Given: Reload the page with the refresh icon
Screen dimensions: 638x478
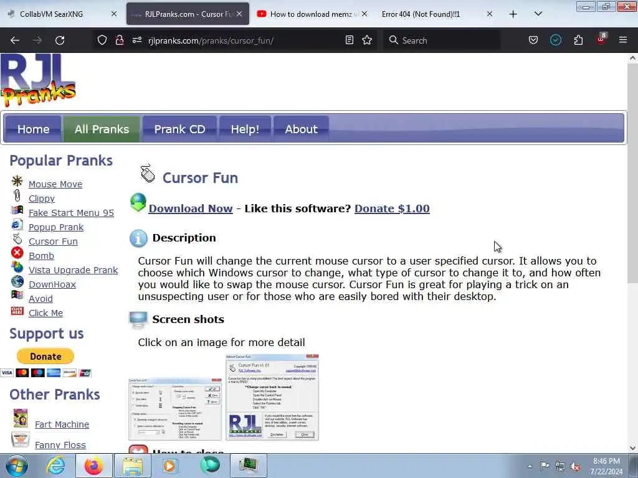Looking at the screenshot, I should 60,40.
